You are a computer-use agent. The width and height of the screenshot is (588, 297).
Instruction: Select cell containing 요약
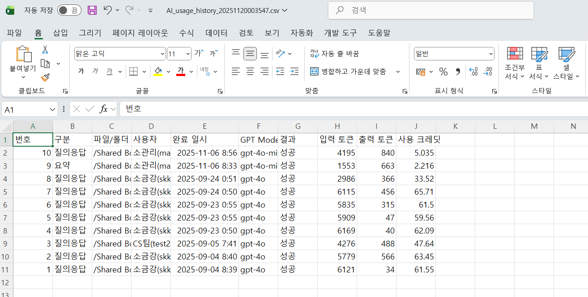tap(72, 165)
